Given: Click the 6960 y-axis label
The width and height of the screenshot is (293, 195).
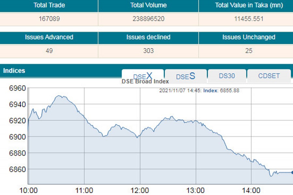Looking at the screenshot, I should click(x=17, y=88).
